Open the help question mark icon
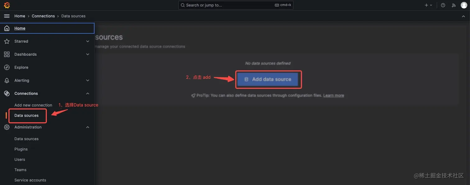Screen dimensions: 470x185 click(x=443, y=5)
